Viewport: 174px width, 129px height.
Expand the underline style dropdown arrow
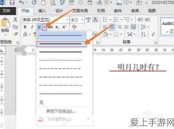tap(45, 27)
